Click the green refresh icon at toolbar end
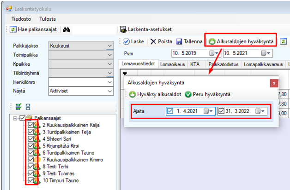The width and height of the screenshot is (290, 190). [x=284, y=41]
